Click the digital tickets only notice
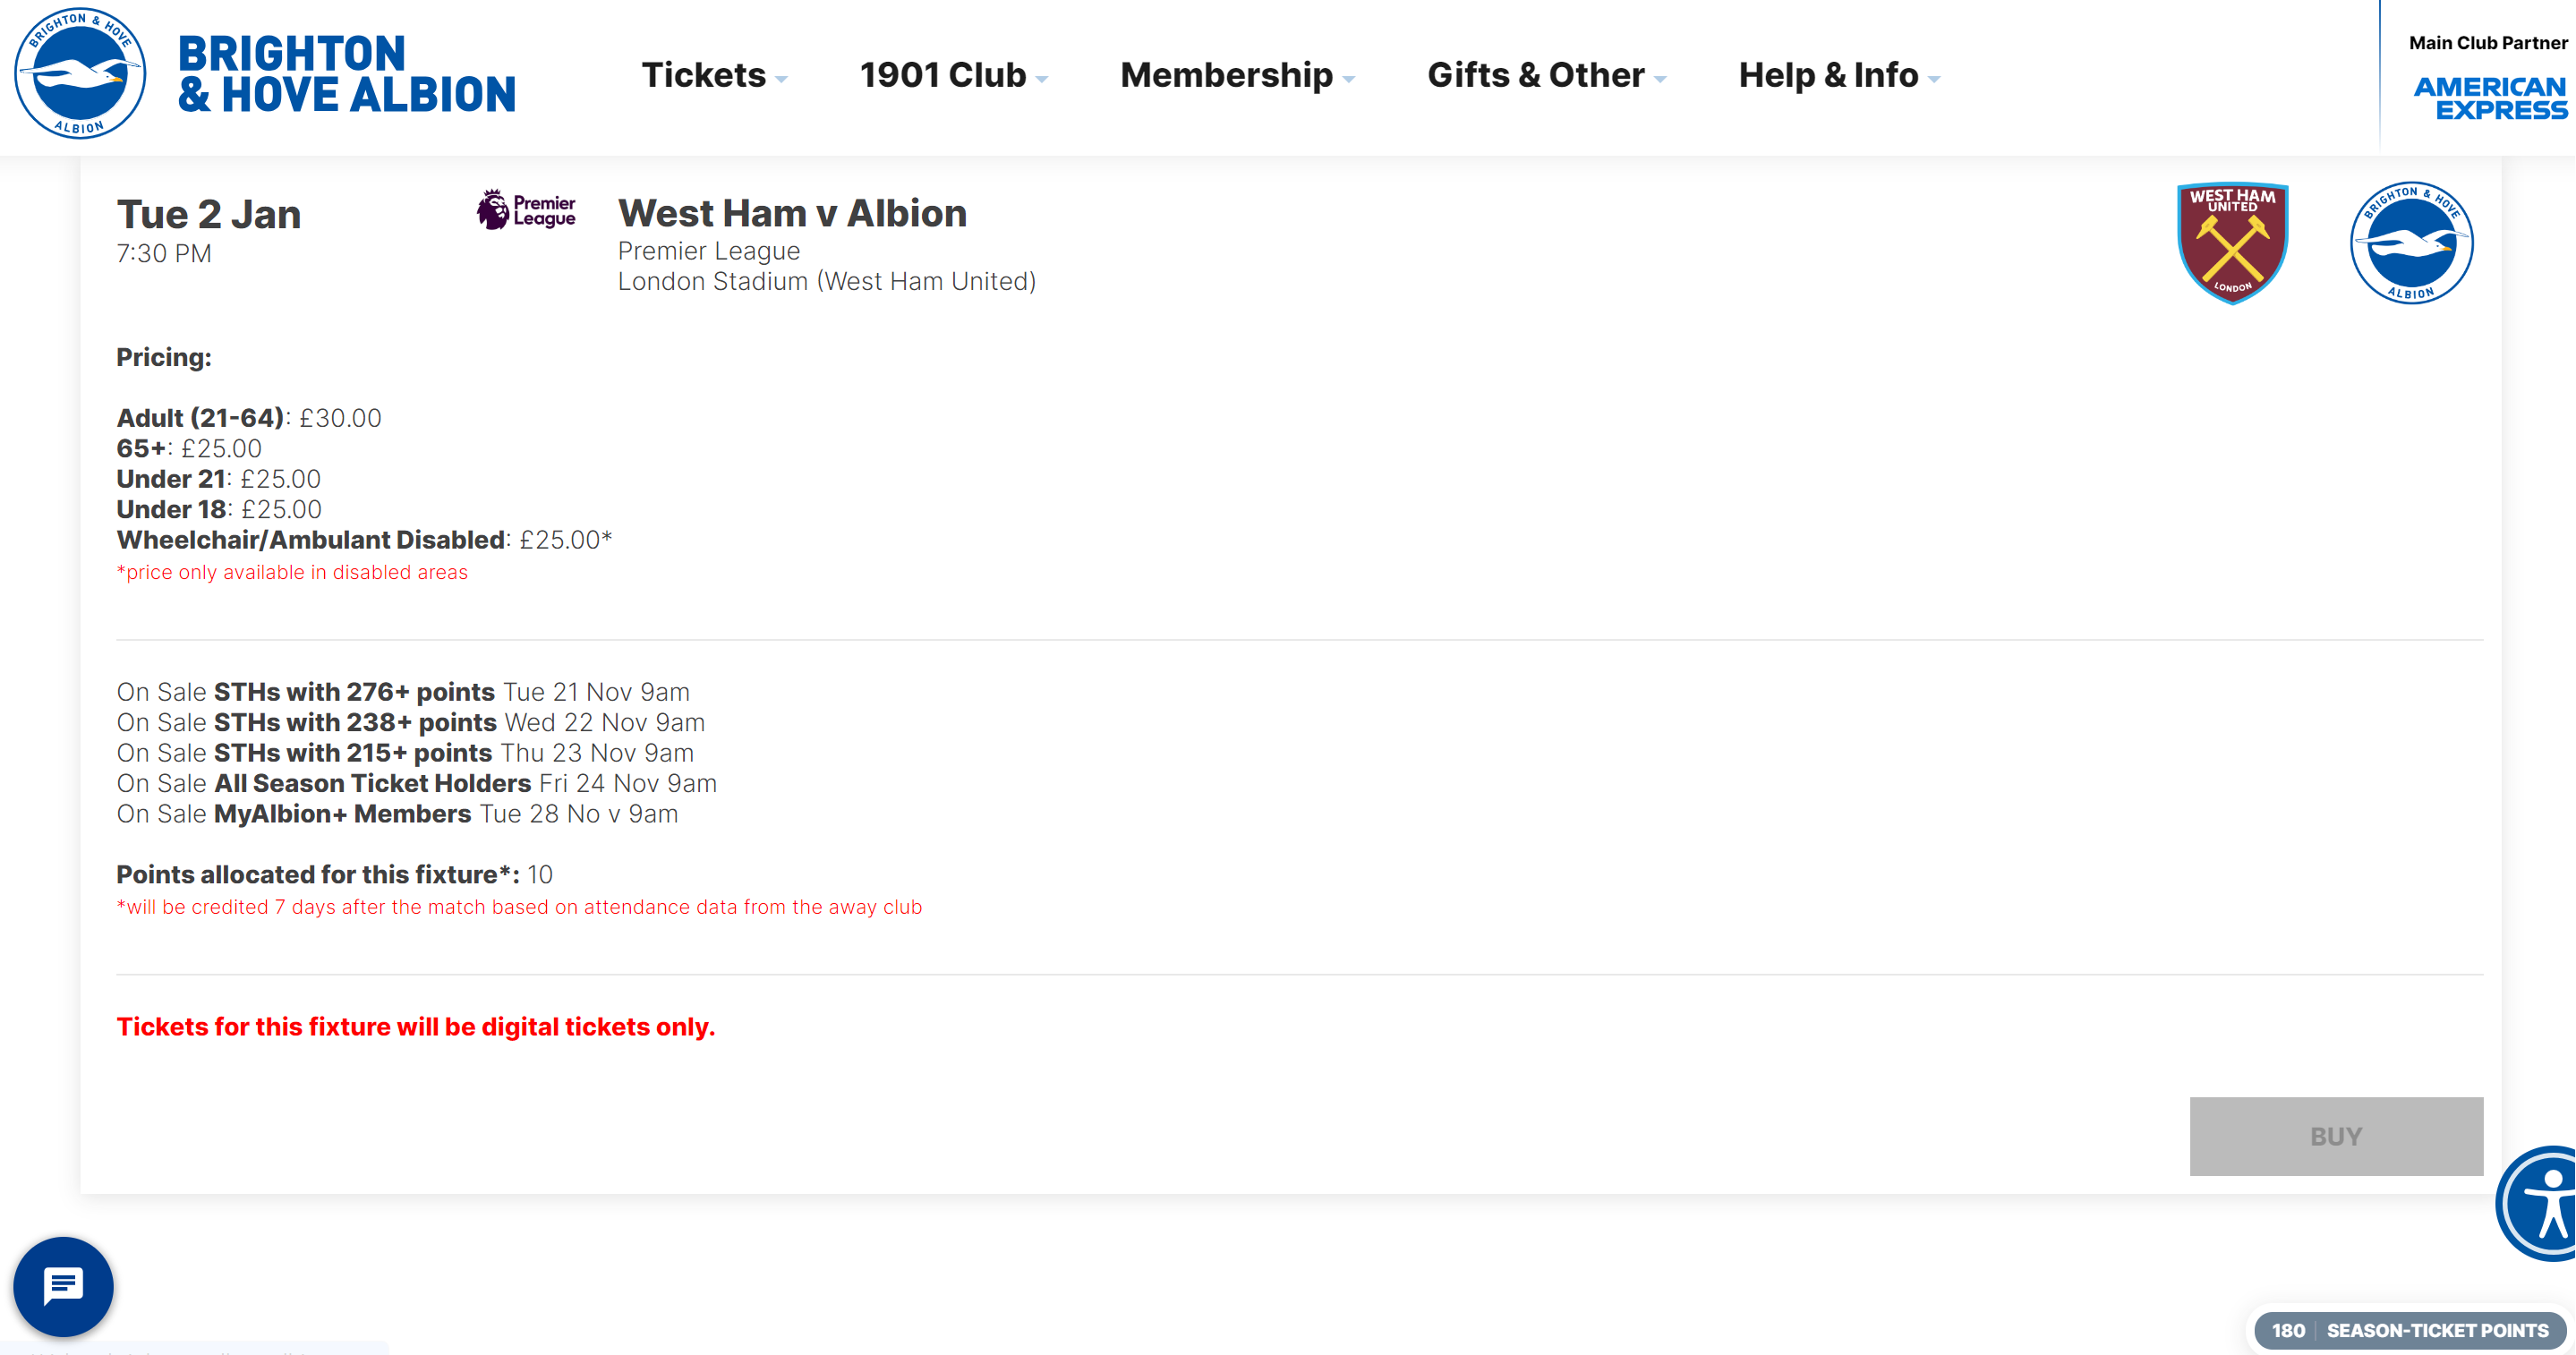The width and height of the screenshot is (2576, 1355). click(x=416, y=1027)
